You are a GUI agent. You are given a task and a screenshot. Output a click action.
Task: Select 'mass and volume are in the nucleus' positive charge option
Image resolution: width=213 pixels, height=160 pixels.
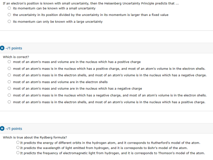tap(9, 62)
